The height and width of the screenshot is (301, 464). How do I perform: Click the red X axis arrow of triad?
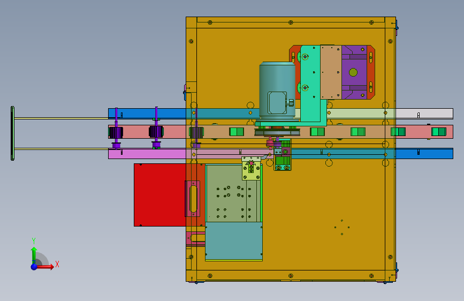(x=45, y=267)
